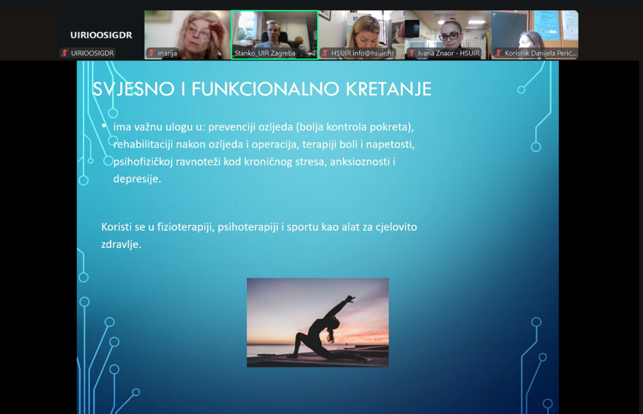
Task: Click the Stanko_UIR Zagreba name label
Action: [x=265, y=53]
